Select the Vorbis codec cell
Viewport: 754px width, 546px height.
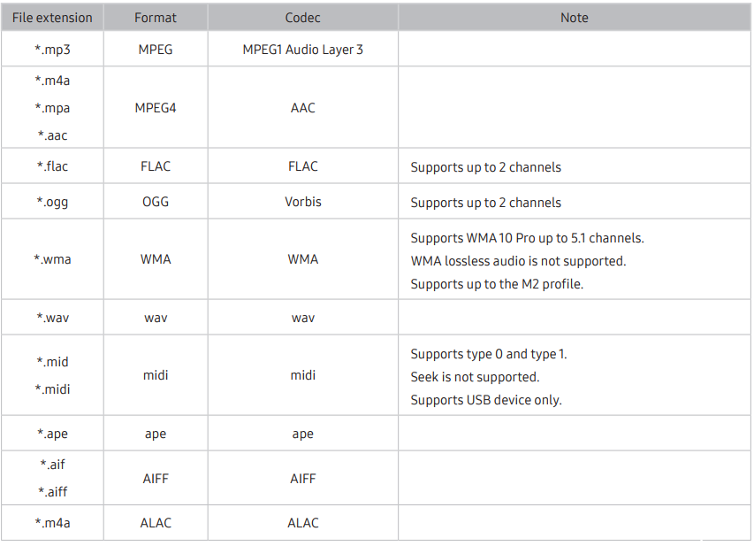(x=302, y=202)
